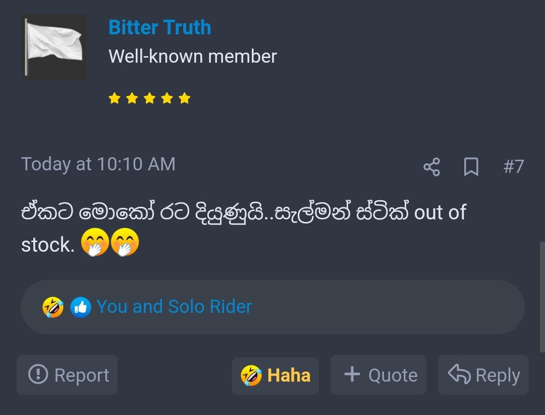The image size is (545, 415).
Task: Click the laughing emoji in the reactions bar
Action: (x=53, y=307)
